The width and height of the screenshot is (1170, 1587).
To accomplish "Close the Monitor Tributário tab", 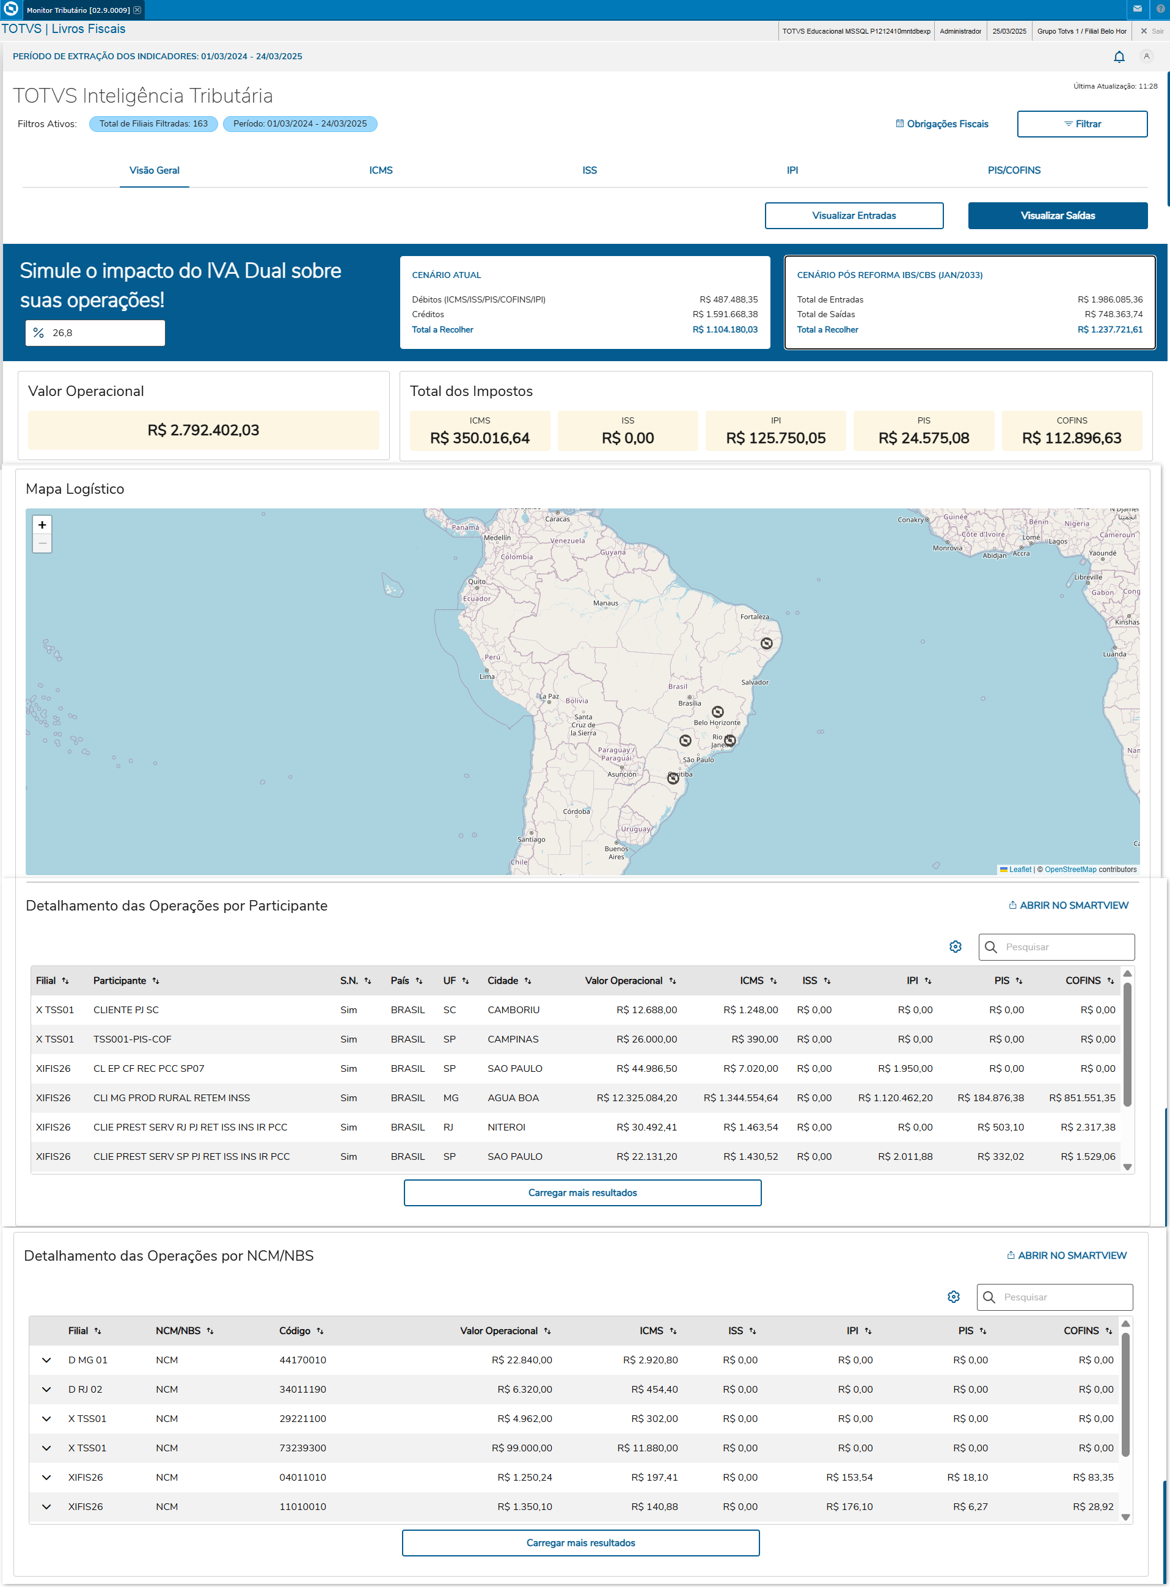I will tap(137, 10).
